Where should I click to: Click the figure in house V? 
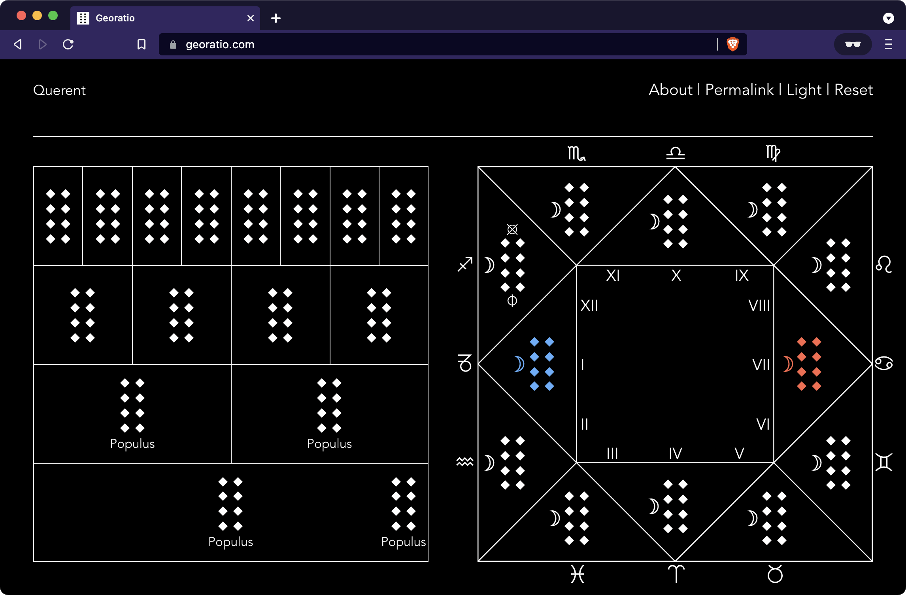(x=774, y=518)
